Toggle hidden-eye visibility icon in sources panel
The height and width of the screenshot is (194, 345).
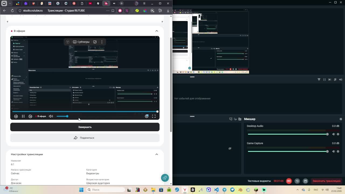point(230,148)
